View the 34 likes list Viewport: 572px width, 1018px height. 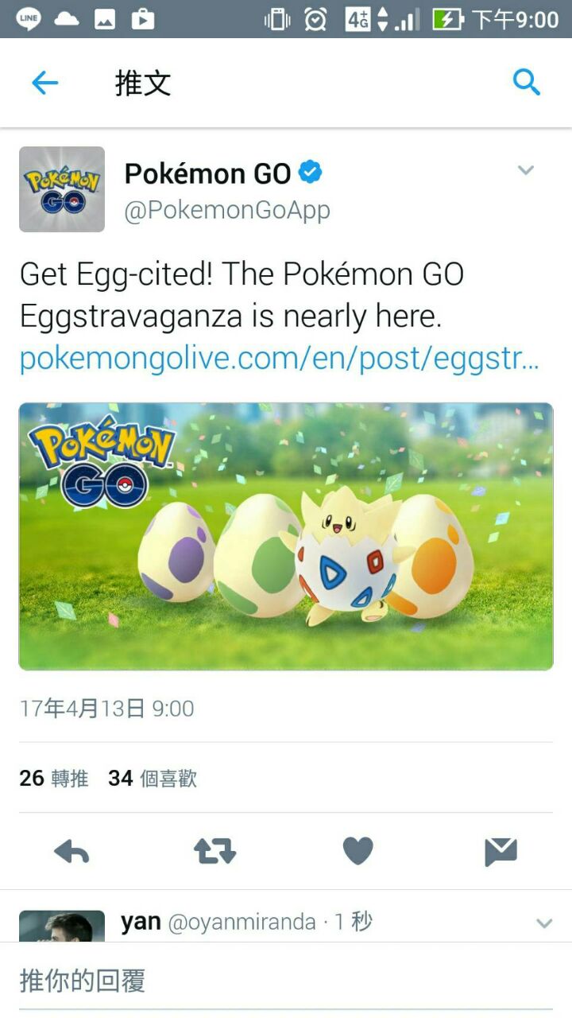coord(153,778)
